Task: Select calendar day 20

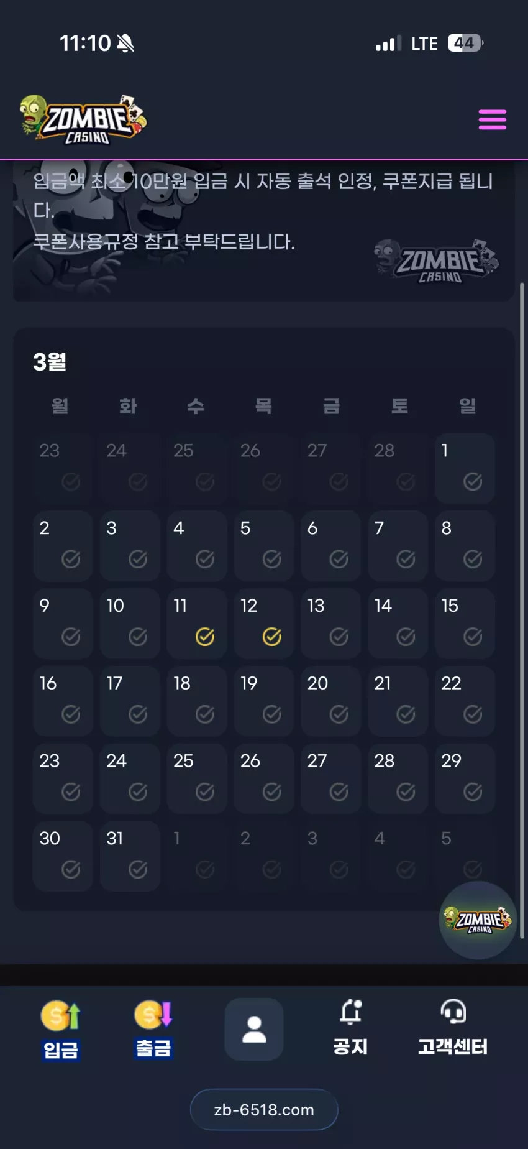Action: tap(331, 701)
